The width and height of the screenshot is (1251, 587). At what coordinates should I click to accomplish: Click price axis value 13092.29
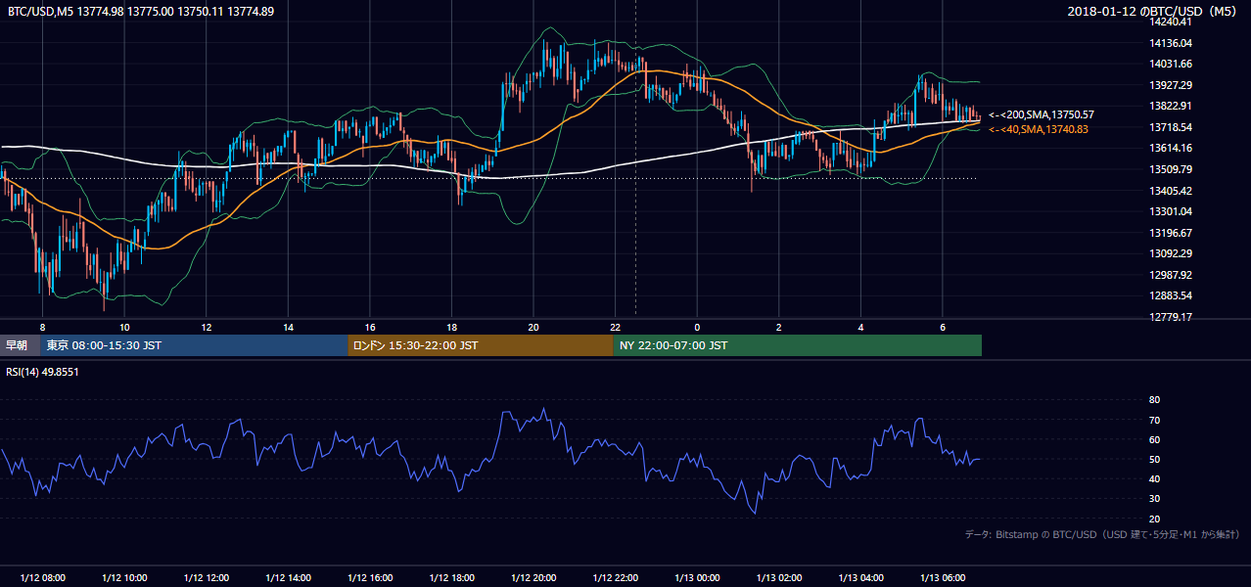pyautogui.click(x=1171, y=253)
